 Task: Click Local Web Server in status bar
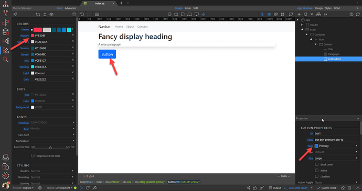[x=296, y=188]
